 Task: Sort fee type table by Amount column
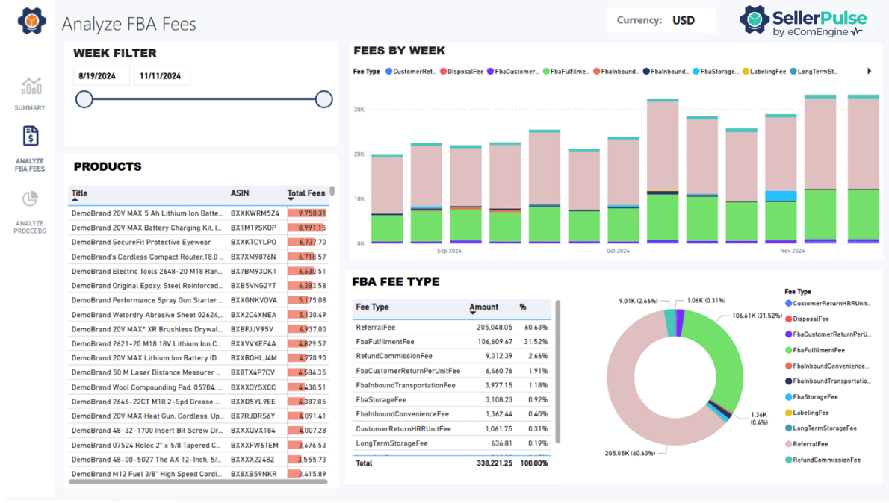click(x=483, y=307)
